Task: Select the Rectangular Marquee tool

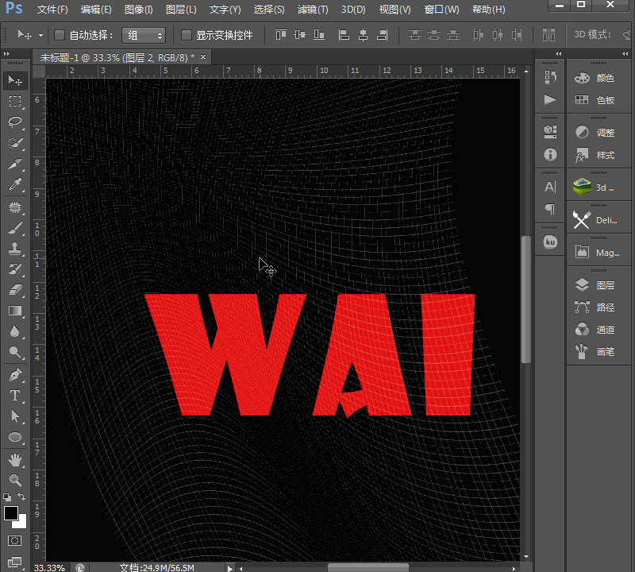Action: click(x=15, y=102)
